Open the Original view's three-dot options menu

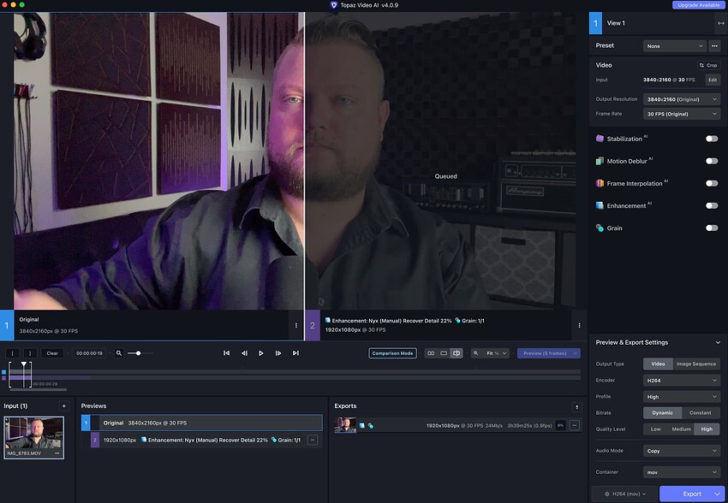pyautogui.click(x=296, y=325)
